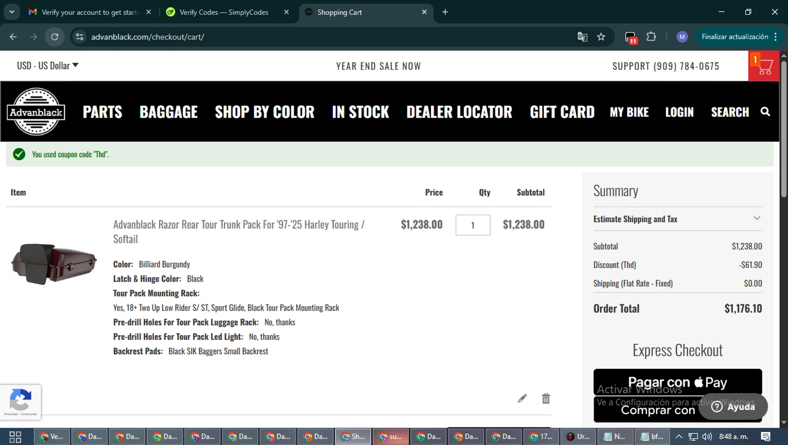Screen dimensions: 788x445
Task: Open the taskbar item labeled 17...
Action: pyautogui.click(x=541, y=437)
